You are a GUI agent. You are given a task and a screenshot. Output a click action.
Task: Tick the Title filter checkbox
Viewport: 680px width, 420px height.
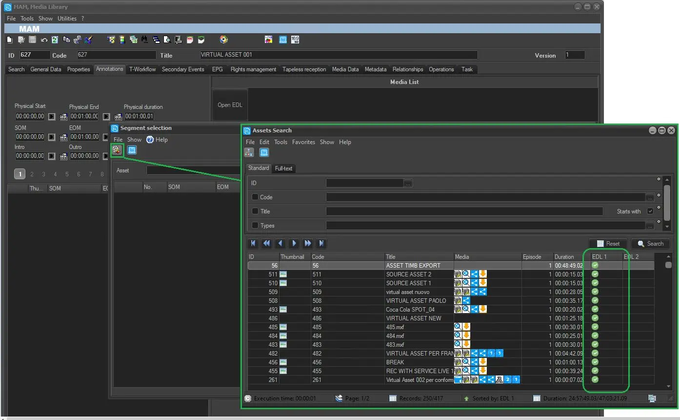[x=255, y=211]
